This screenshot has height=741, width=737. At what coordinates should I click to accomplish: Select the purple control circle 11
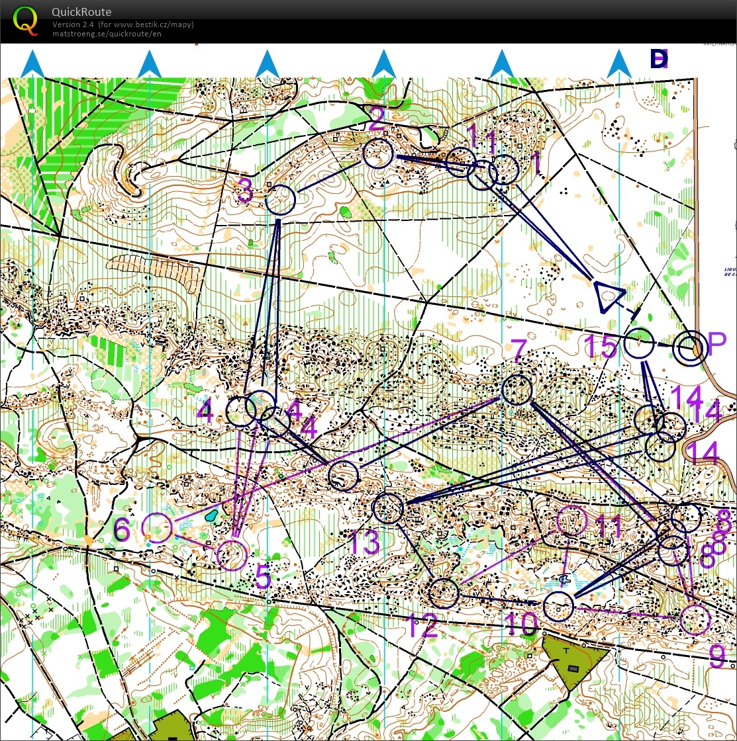[x=571, y=521]
